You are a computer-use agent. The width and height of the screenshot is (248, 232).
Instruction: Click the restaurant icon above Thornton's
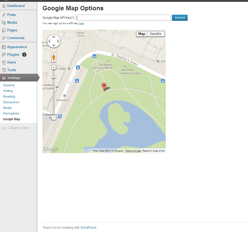click(64, 96)
